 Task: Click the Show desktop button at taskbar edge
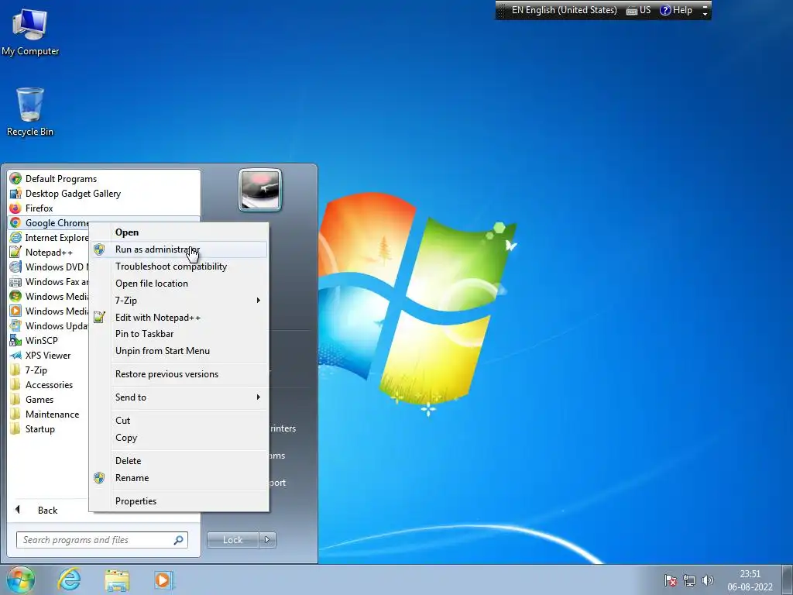[x=788, y=580]
